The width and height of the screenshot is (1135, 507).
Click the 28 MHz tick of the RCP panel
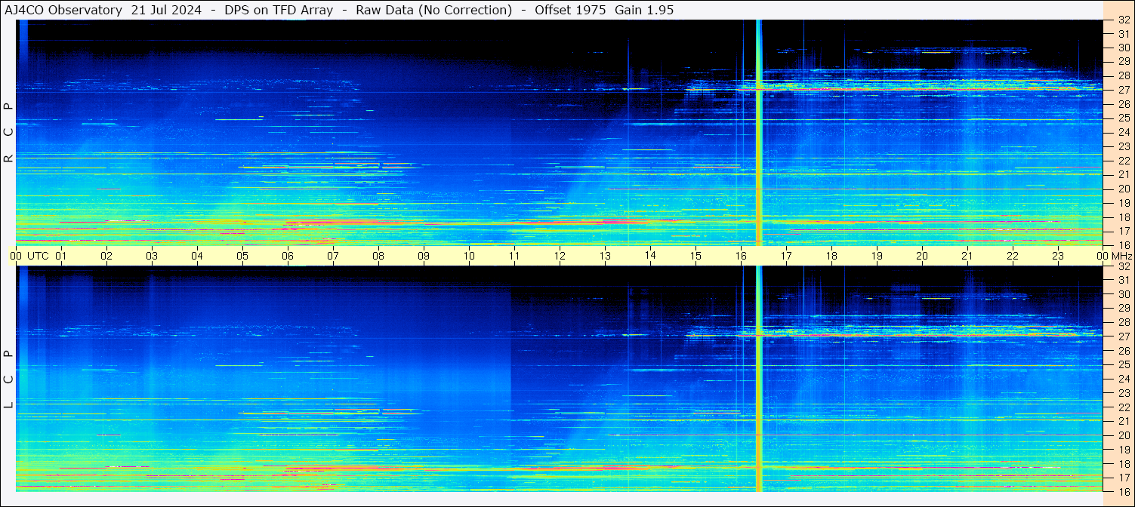pos(1124,76)
